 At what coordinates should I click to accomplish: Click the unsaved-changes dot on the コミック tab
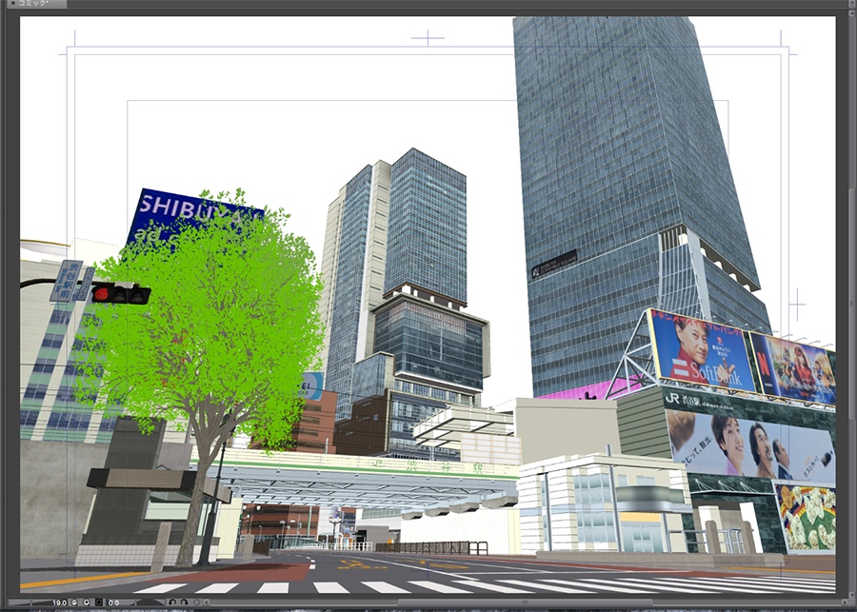pos(13,5)
